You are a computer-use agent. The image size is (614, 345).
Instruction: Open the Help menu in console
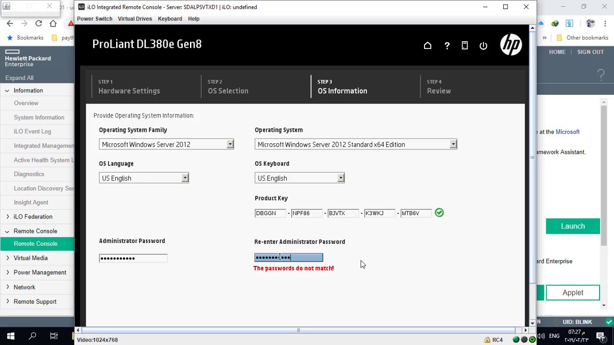tap(193, 19)
